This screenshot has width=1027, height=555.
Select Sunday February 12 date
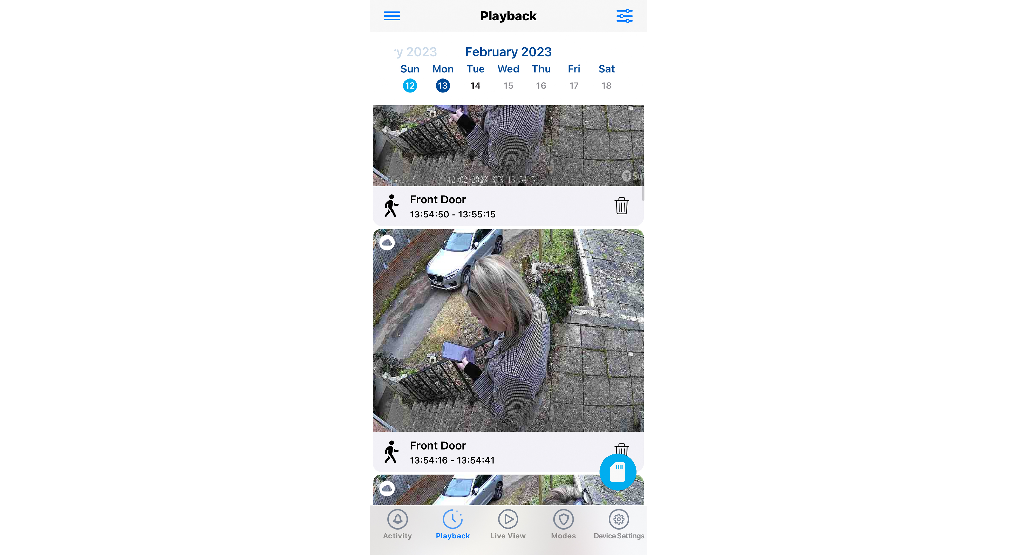(410, 85)
